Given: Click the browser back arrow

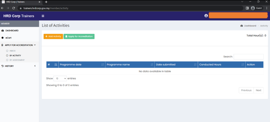Looking at the screenshot, I should pyautogui.click(x=3, y=8).
